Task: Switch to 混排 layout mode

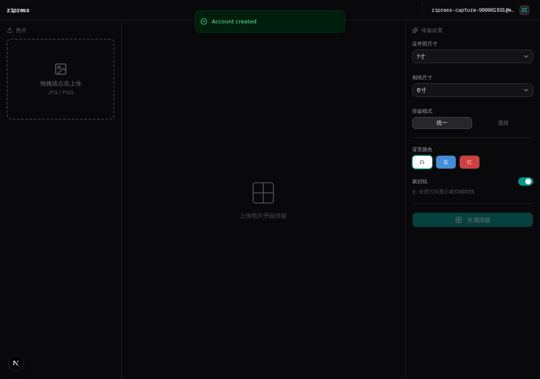Action: 503,123
